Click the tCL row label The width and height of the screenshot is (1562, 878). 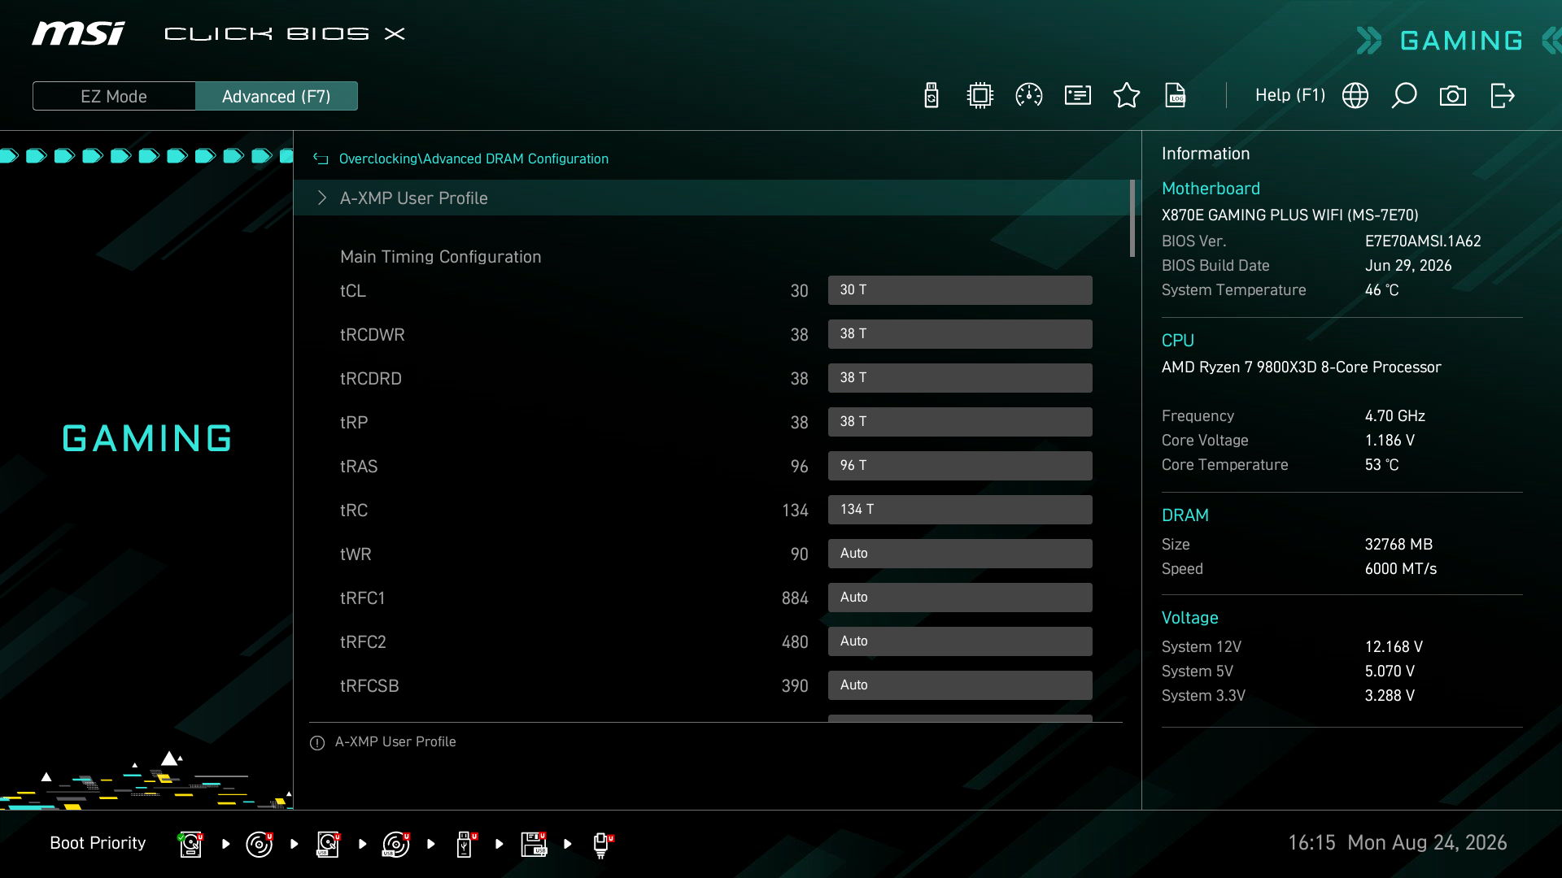(353, 291)
